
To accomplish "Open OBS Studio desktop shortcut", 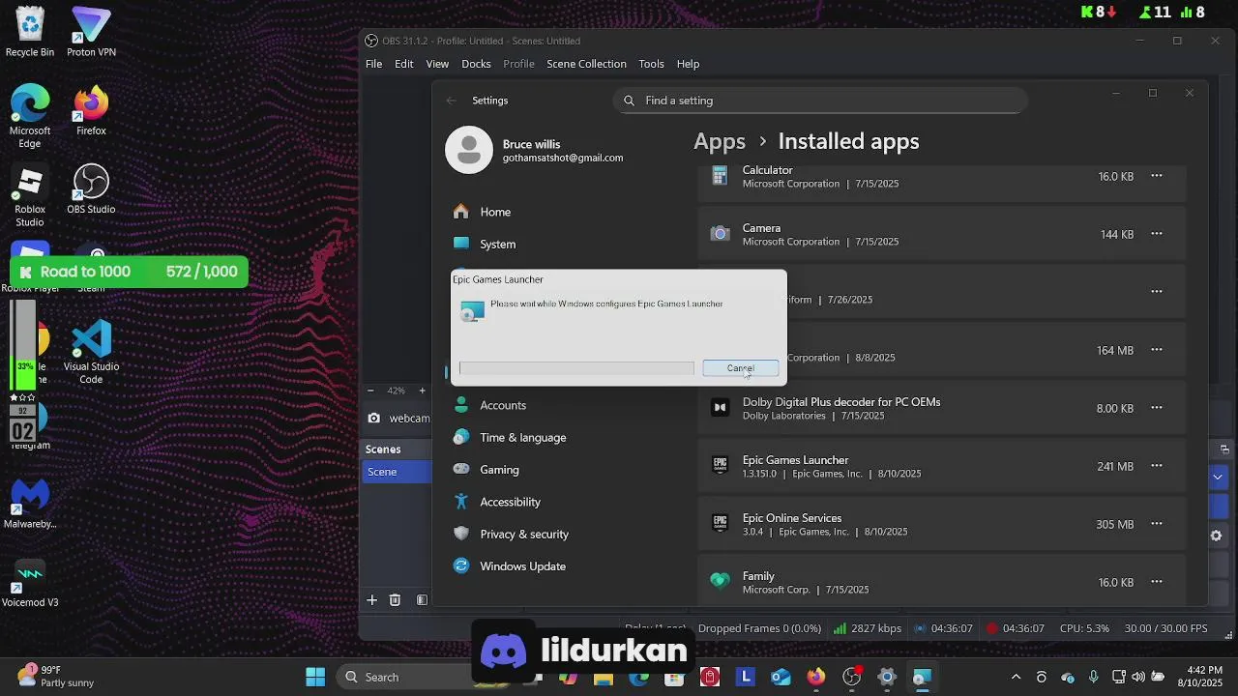I will point(91,189).
